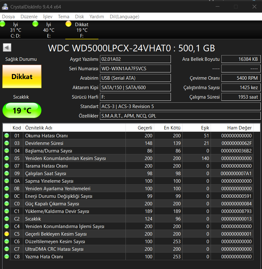Open the Disk menu
The height and width of the screenshot is (269, 262).
[80, 16]
